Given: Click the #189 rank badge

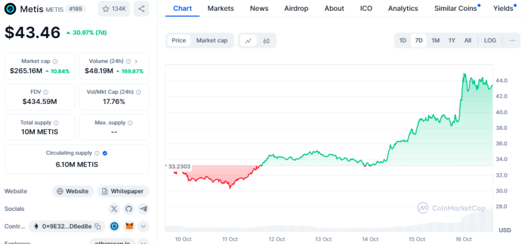Looking at the screenshot, I should 75,9.
